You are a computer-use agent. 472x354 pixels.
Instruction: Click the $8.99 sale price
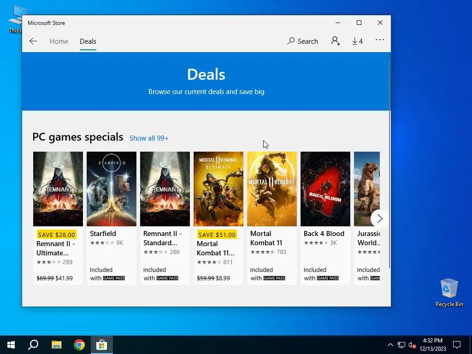pos(223,278)
